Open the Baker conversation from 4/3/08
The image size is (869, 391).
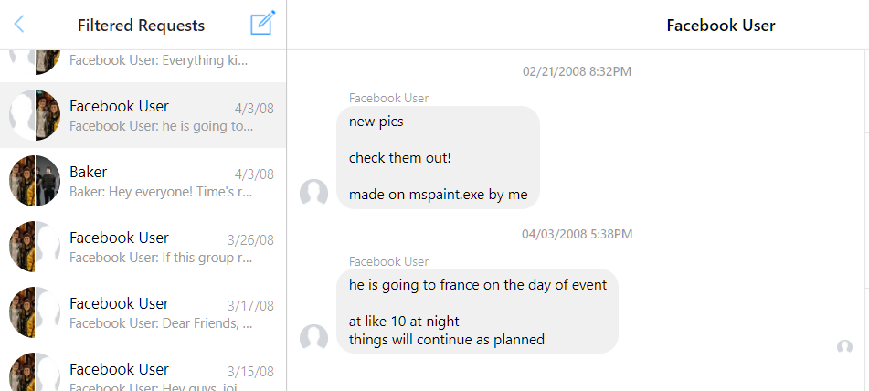(143, 181)
